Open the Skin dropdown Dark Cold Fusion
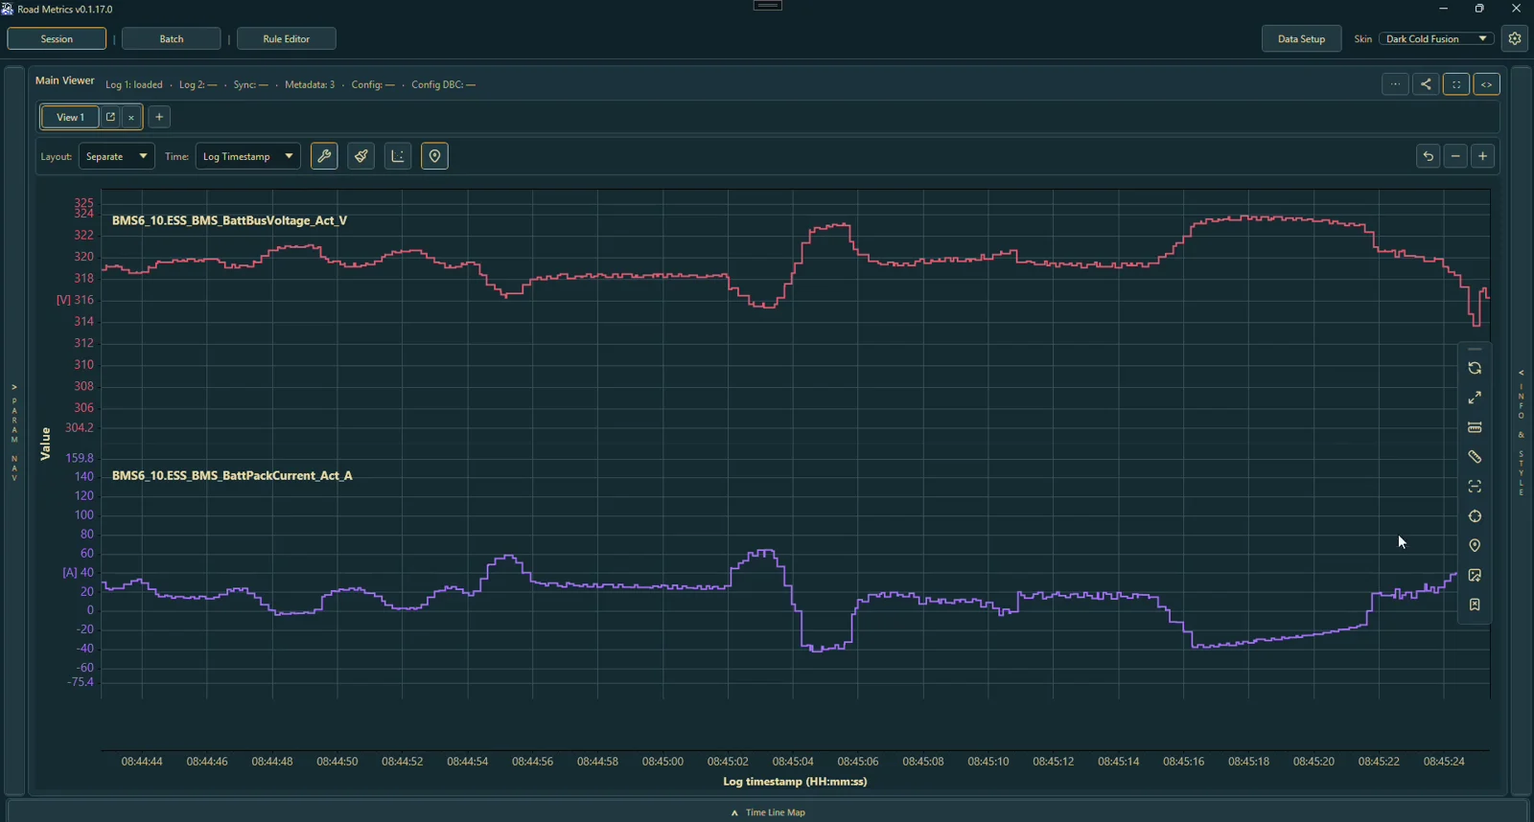Screen dimensions: 1534x822 (x=1436, y=39)
